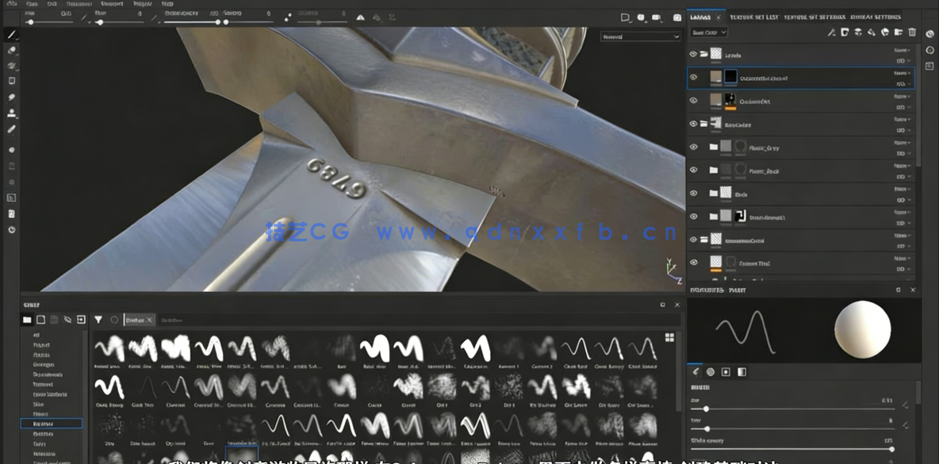Viewport: 939px width, 464px height.
Task: Open the Base Color channel dropdown in Layers panel
Action: pos(708,32)
